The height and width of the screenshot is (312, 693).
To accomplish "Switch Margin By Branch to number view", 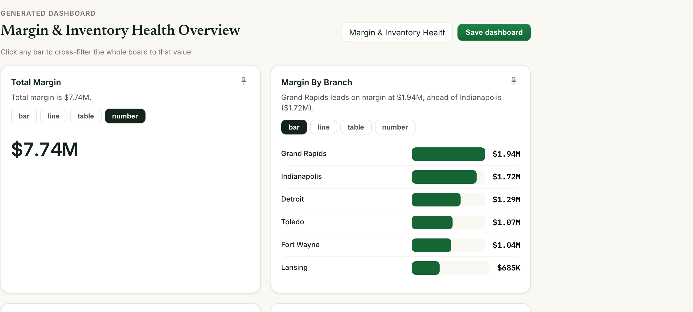I will (x=395, y=127).
